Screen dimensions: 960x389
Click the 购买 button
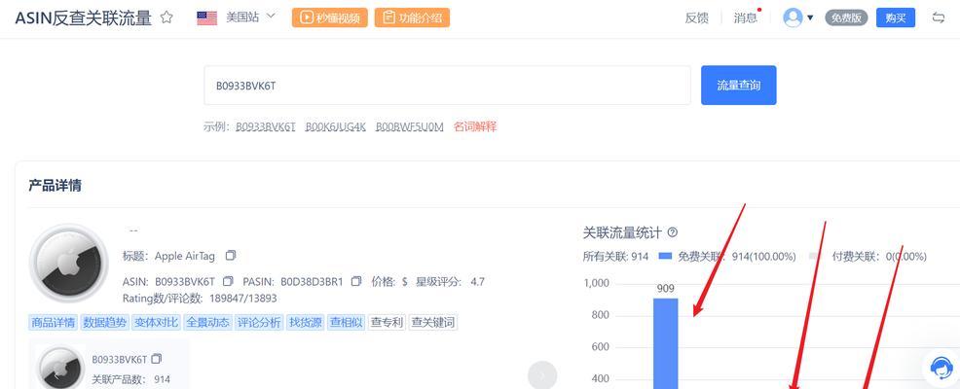[x=895, y=18]
